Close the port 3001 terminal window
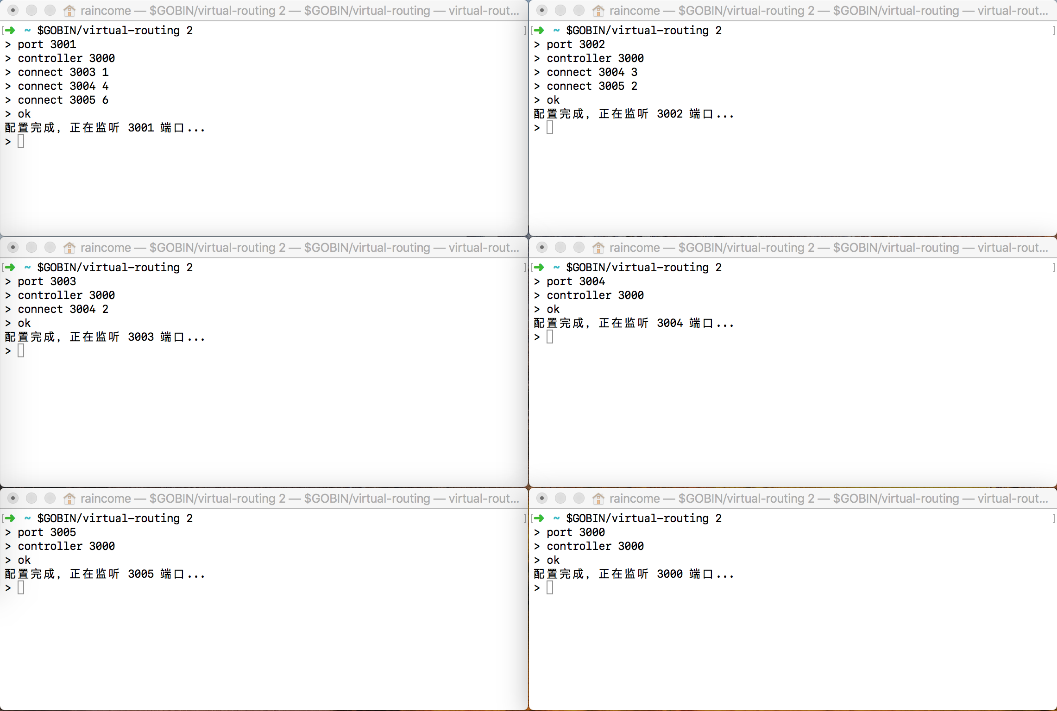 [13, 10]
